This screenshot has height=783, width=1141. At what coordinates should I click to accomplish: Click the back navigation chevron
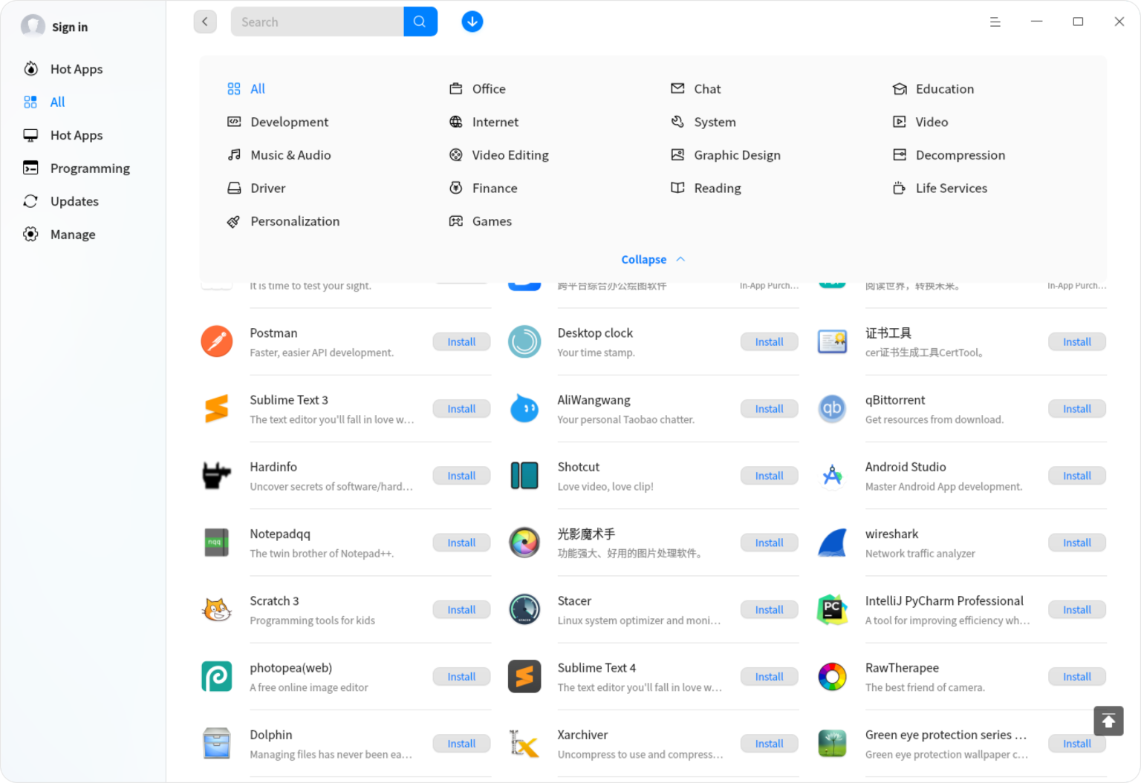click(205, 22)
